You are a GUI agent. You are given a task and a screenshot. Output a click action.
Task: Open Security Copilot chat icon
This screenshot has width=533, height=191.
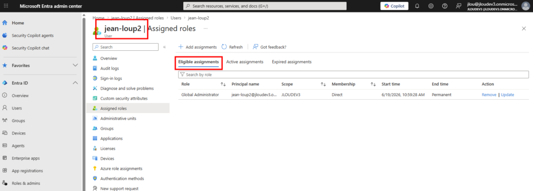5,48
